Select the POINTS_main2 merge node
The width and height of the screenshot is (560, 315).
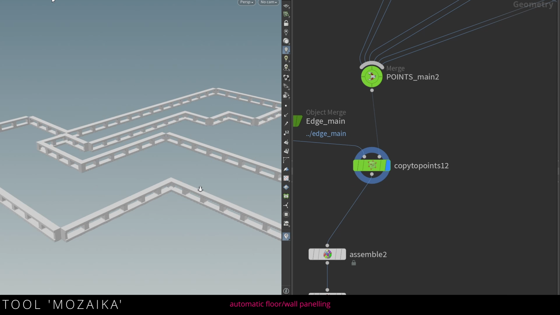point(371,77)
